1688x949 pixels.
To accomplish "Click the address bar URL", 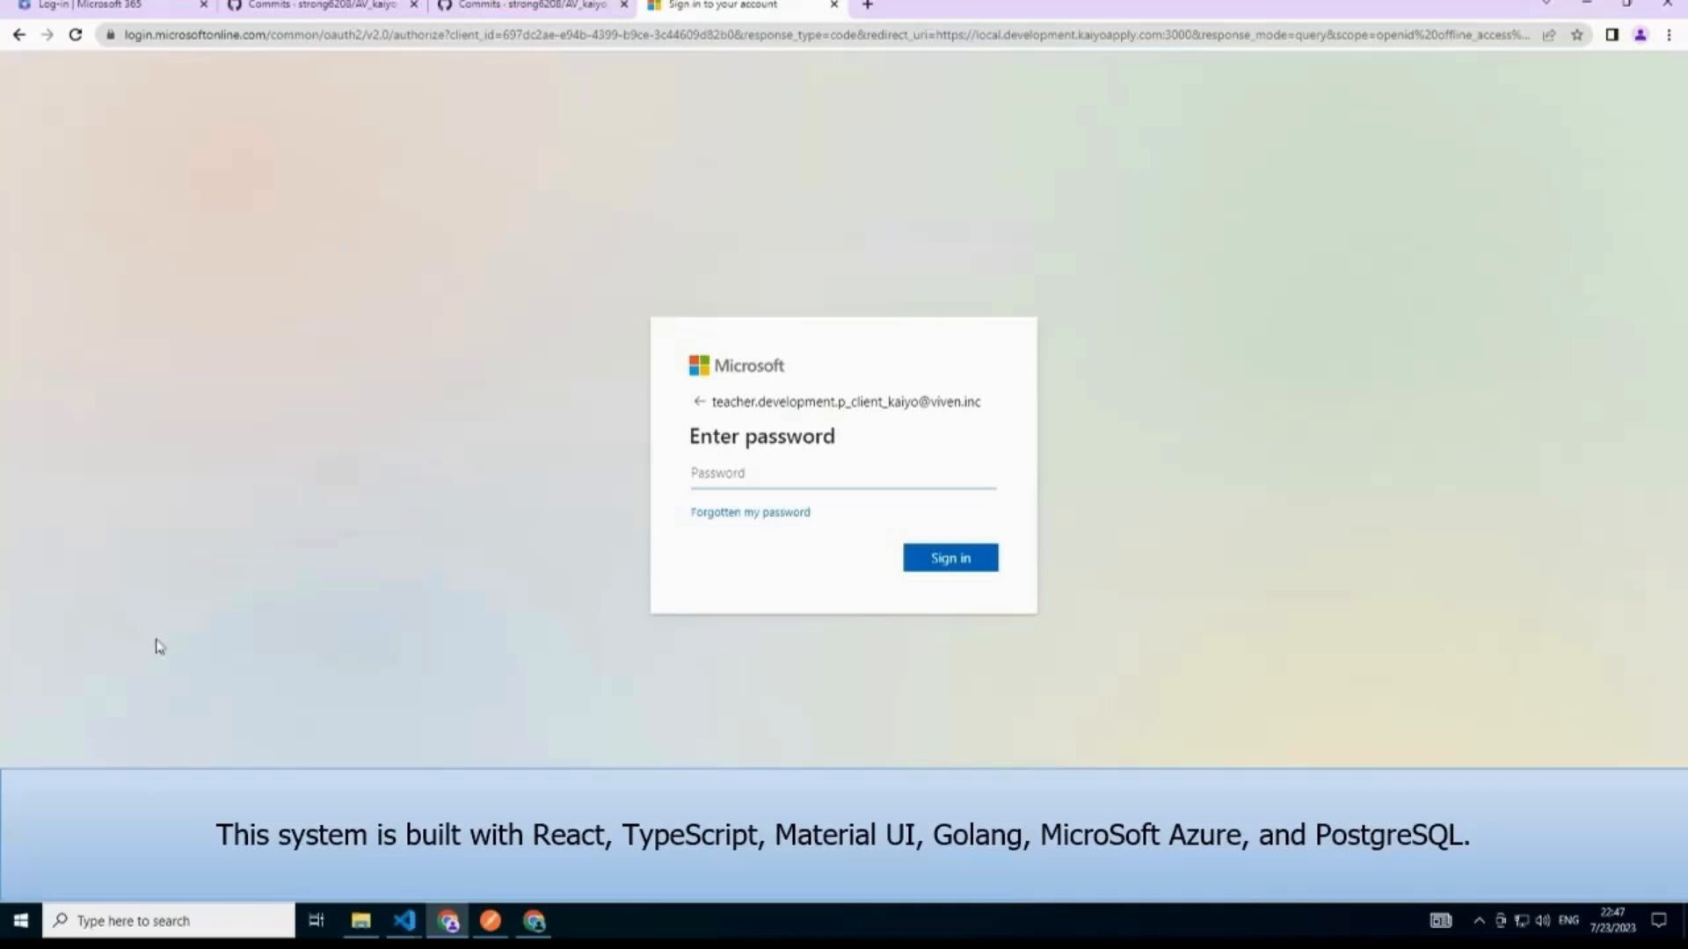I will 826,35.
